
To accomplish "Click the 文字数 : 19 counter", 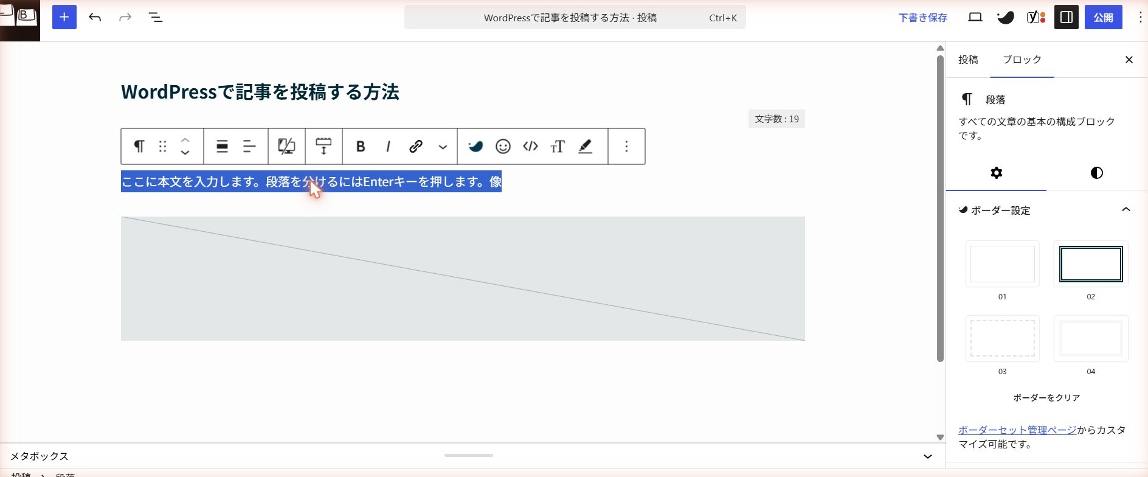I will (x=776, y=119).
